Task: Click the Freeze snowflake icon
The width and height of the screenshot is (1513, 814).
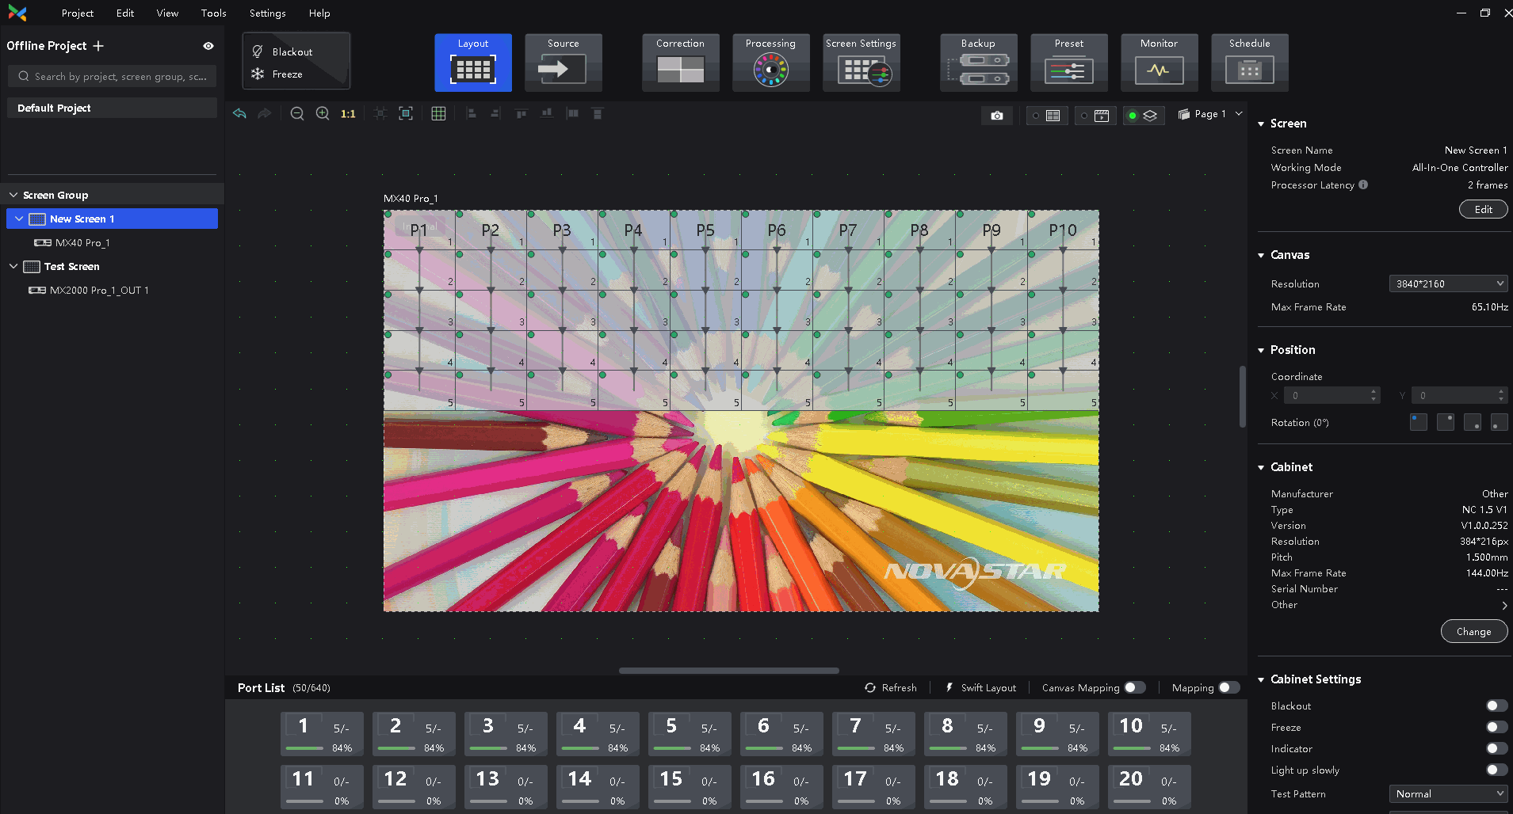Action: pyautogui.click(x=258, y=74)
